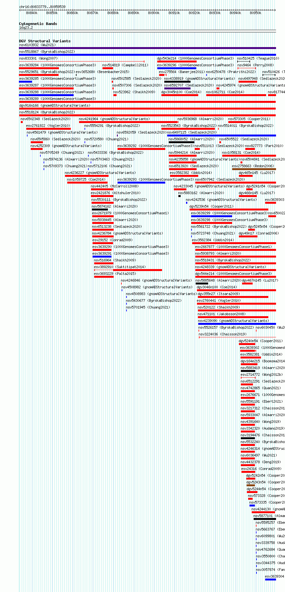Click the chr16:80833779..80959539 coordinates
The width and height of the screenshot is (285, 592).
click(x=42, y=7)
